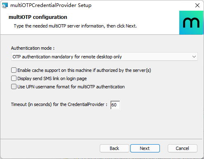Click the 'authorized by the server(s)' label text
Image resolution: width=204 pixels, height=159 pixels.
click(x=124, y=70)
